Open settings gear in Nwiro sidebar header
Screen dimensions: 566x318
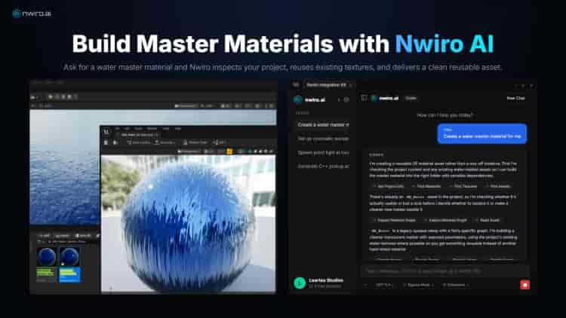[346, 99]
